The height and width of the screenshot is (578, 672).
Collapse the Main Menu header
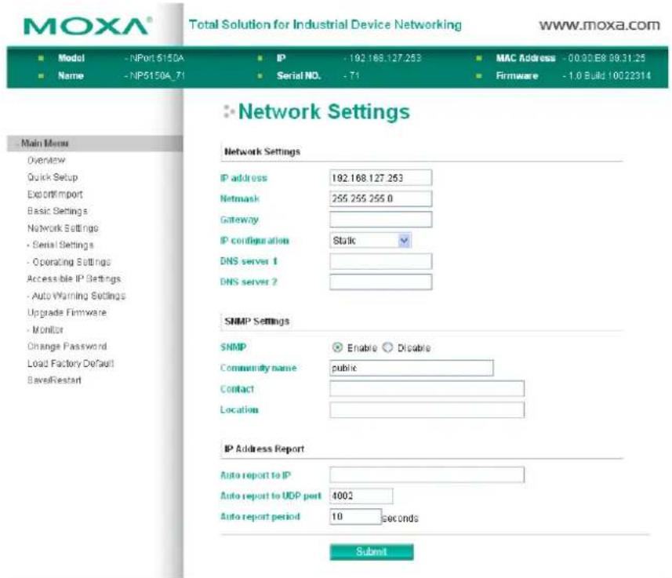(95, 144)
